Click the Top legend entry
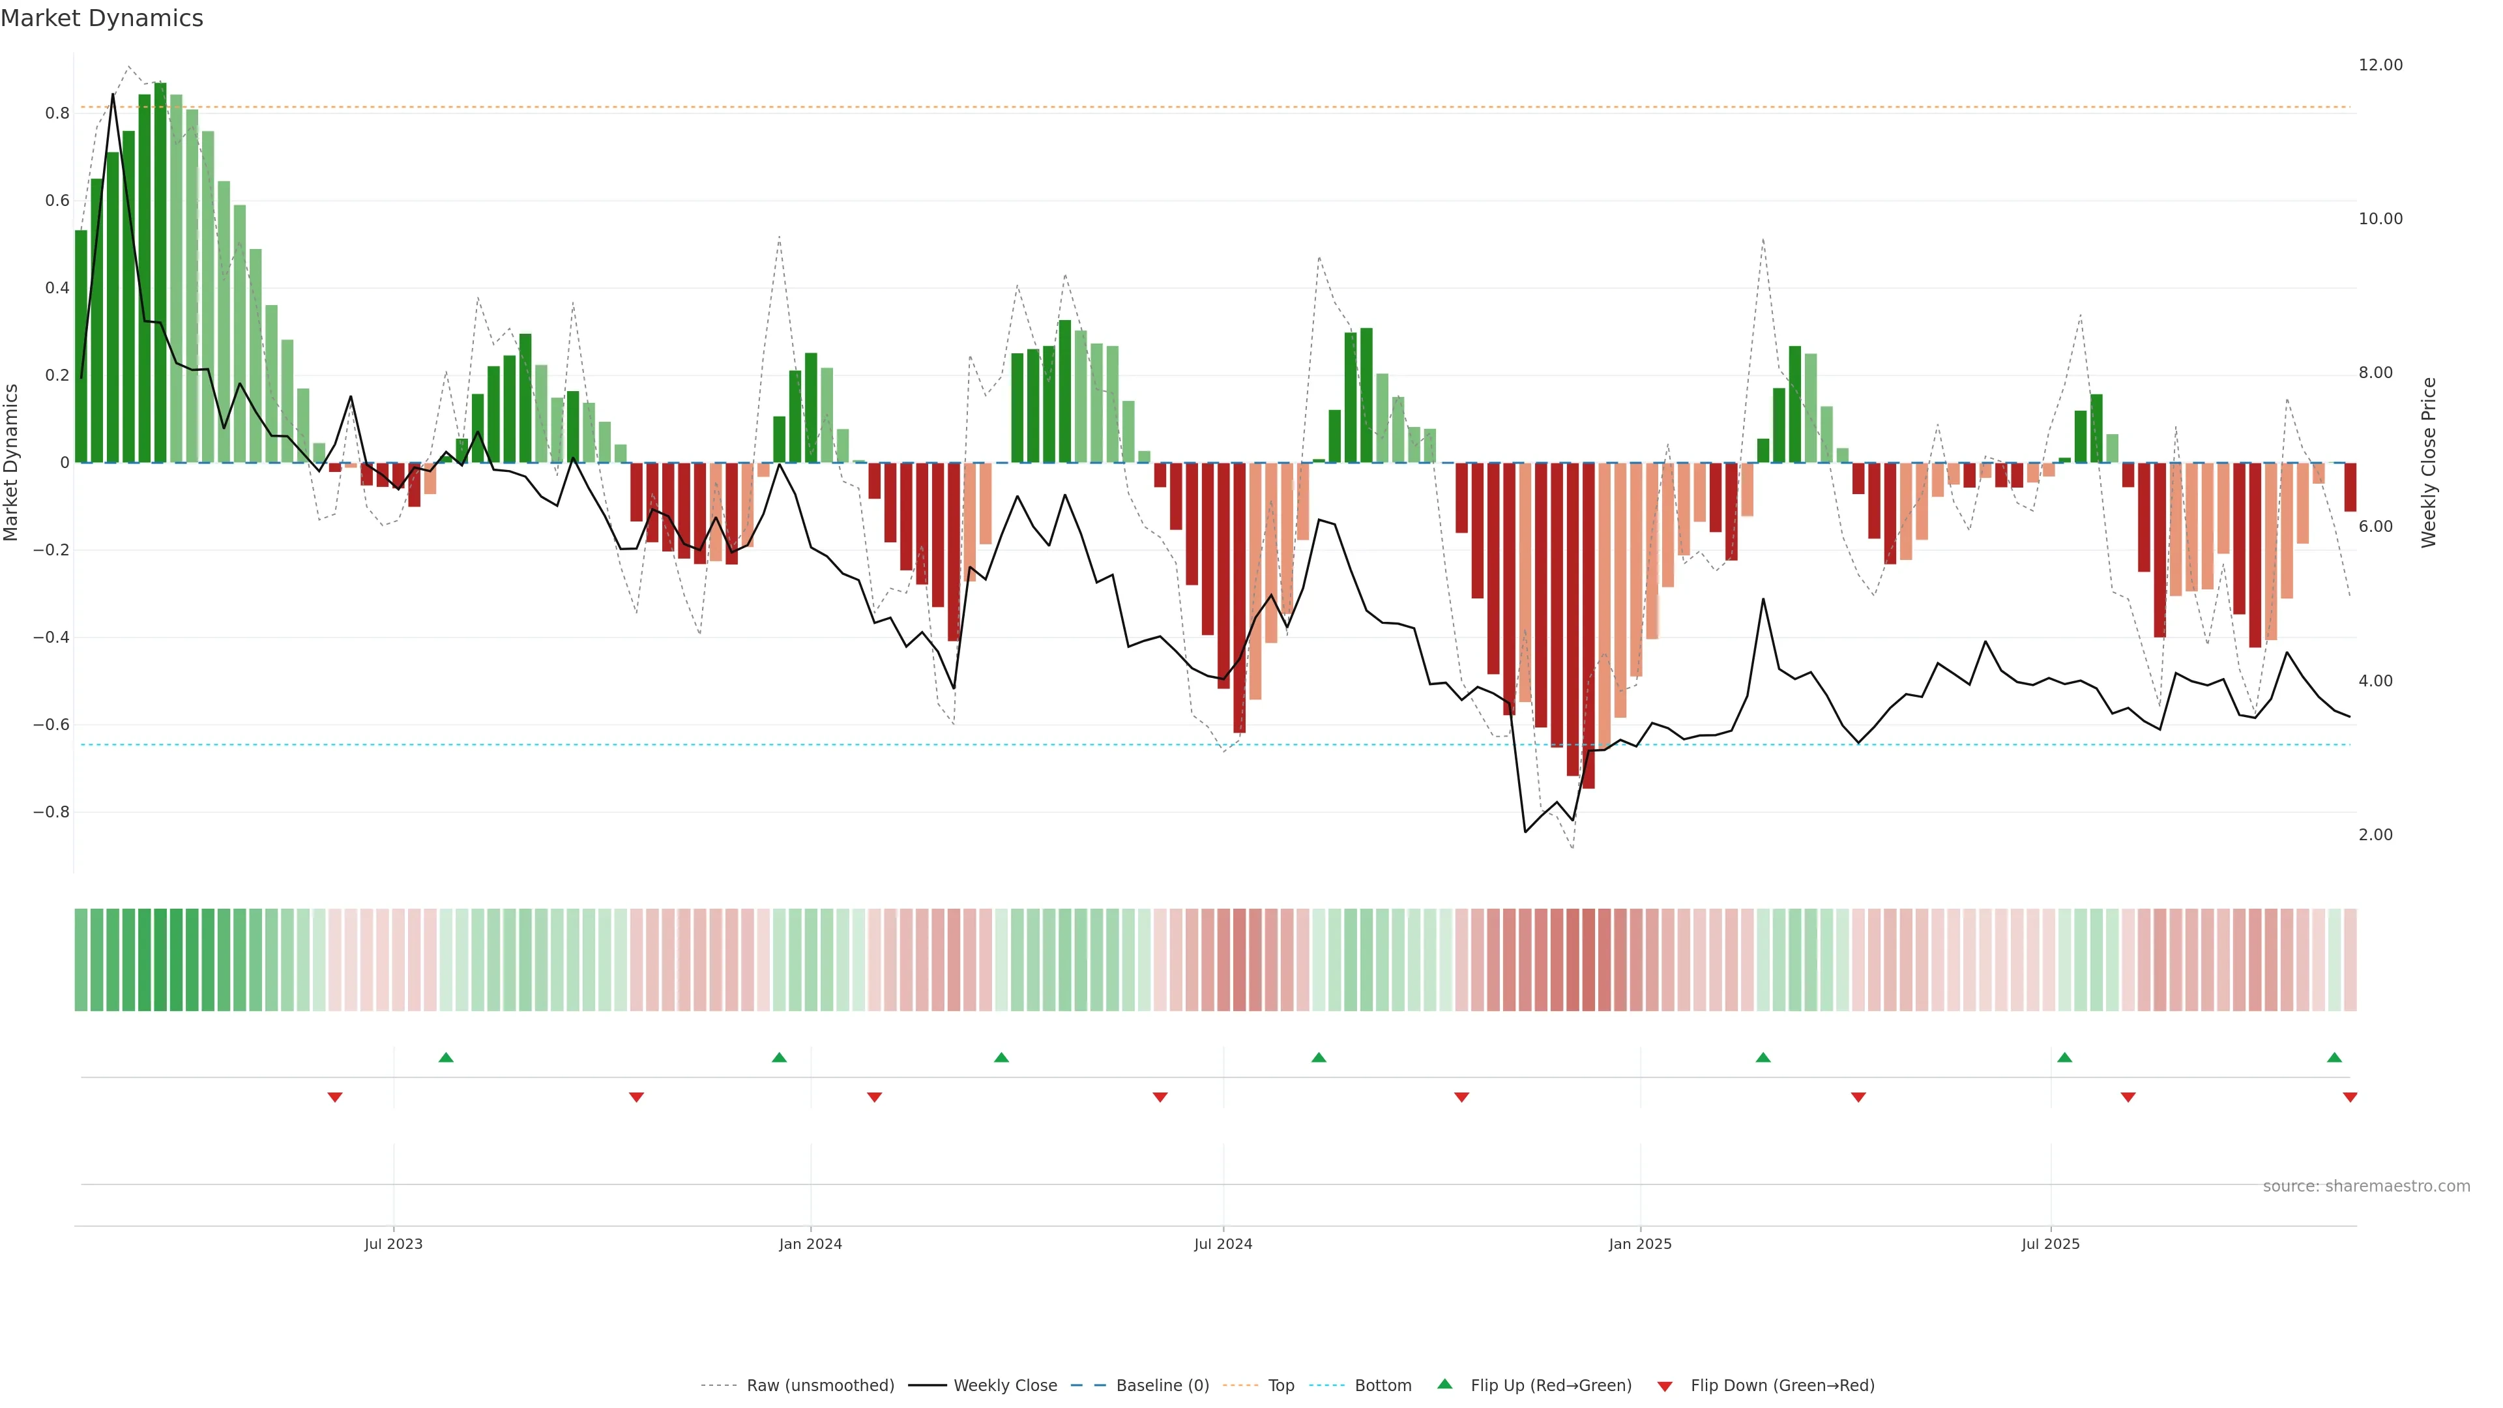Screen dimensions: 2503x1408 click(1281, 1385)
